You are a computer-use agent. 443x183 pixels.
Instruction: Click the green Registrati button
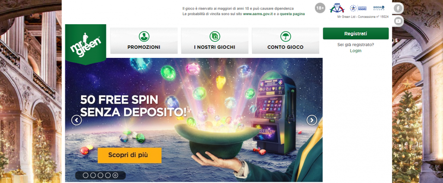[x=356, y=34]
